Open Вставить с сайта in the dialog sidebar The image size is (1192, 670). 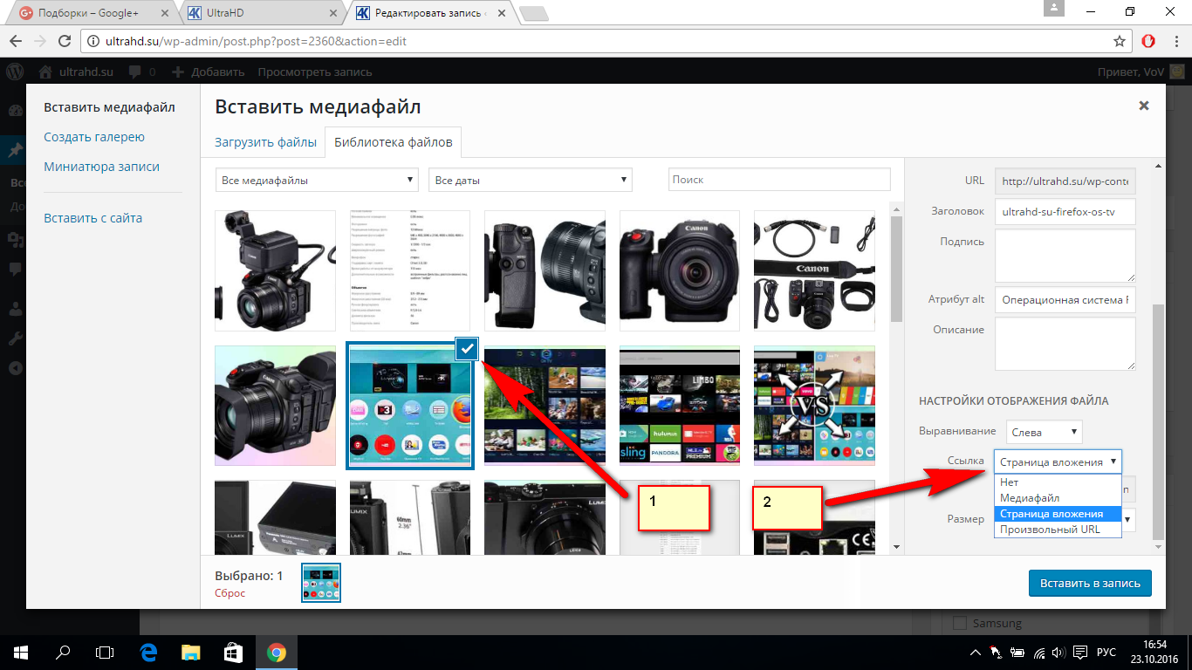92,218
